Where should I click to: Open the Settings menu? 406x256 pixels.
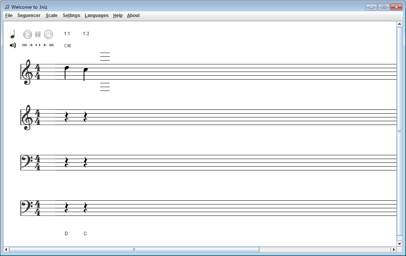pos(72,16)
